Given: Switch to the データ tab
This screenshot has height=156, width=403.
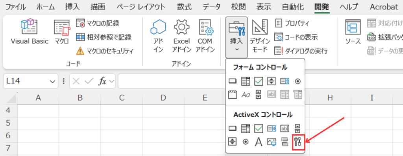Looking at the screenshot, I should click(x=211, y=7).
